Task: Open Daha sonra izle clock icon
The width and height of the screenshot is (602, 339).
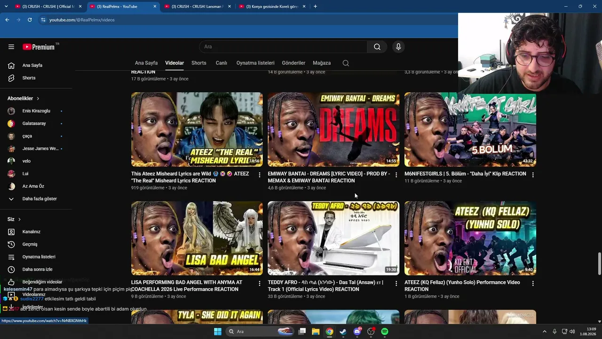Action: pos(11,269)
